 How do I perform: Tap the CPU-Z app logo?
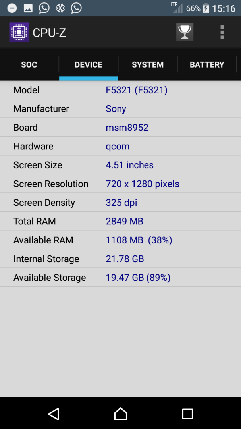click(x=19, y=32)
